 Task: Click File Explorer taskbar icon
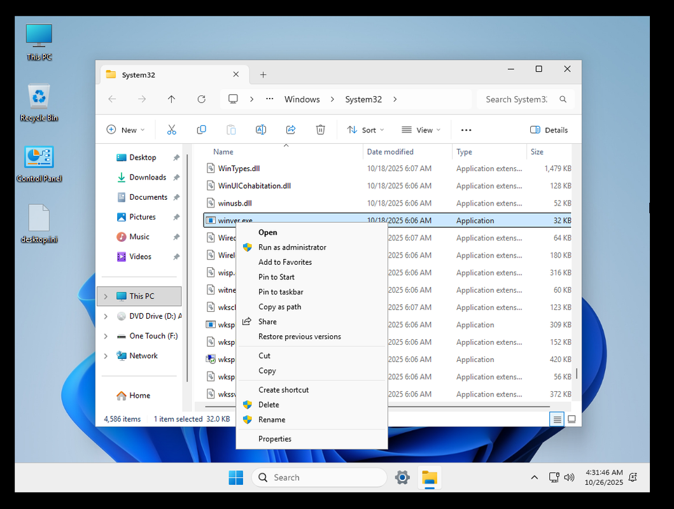(x=430, y=478)
